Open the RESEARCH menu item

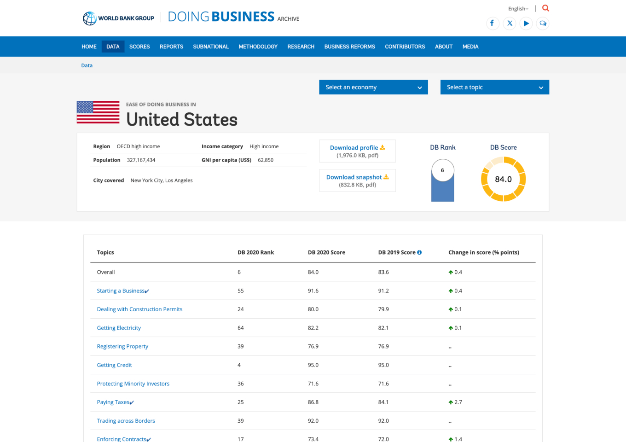(301, 47)
